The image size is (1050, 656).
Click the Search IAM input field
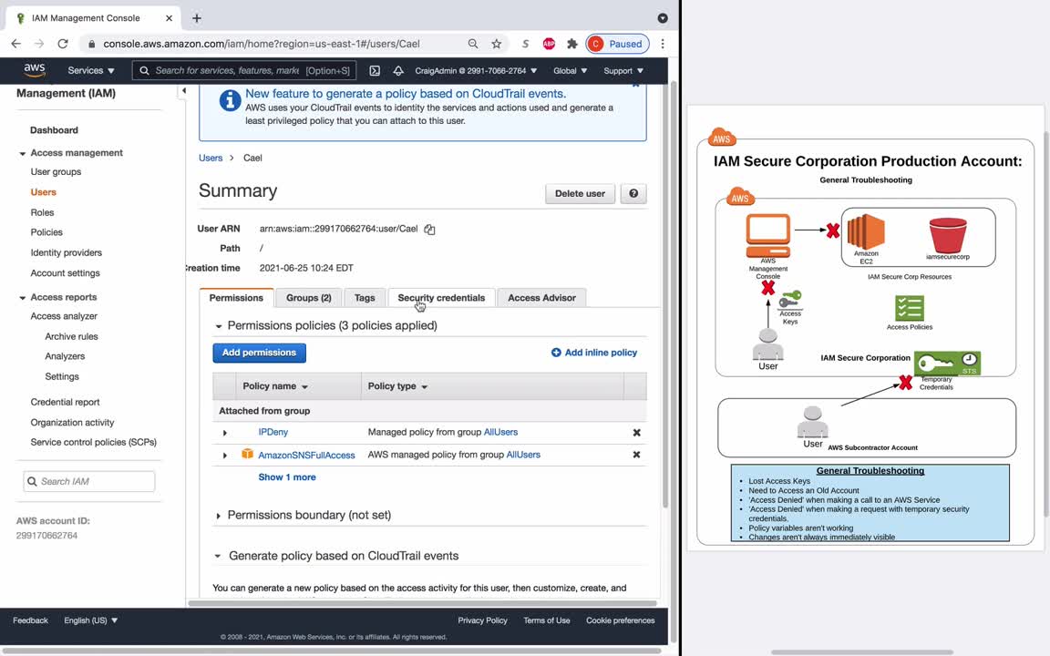[89, 481]
